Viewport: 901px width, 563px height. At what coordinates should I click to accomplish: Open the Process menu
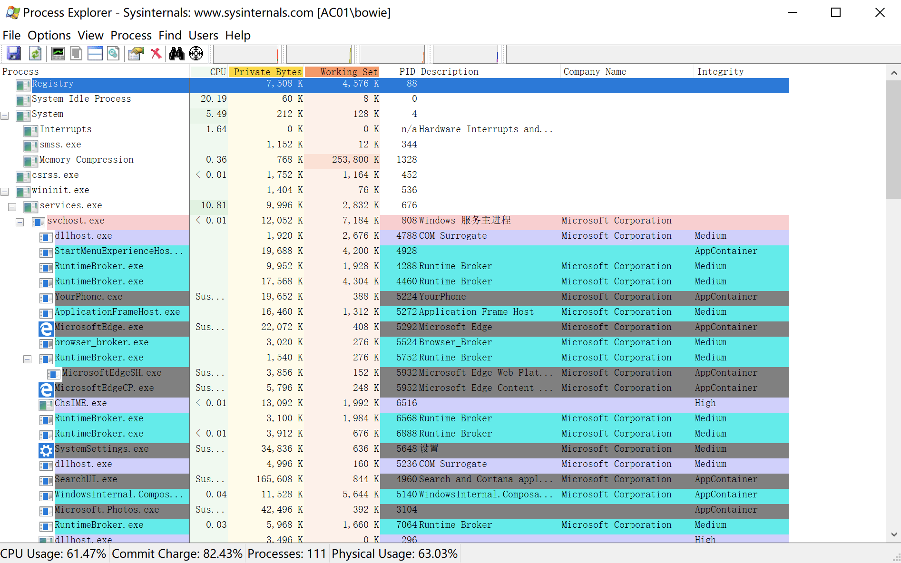pos(131,35)
